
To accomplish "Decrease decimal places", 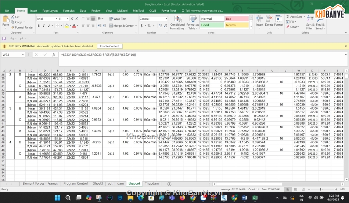I will 165,26.
